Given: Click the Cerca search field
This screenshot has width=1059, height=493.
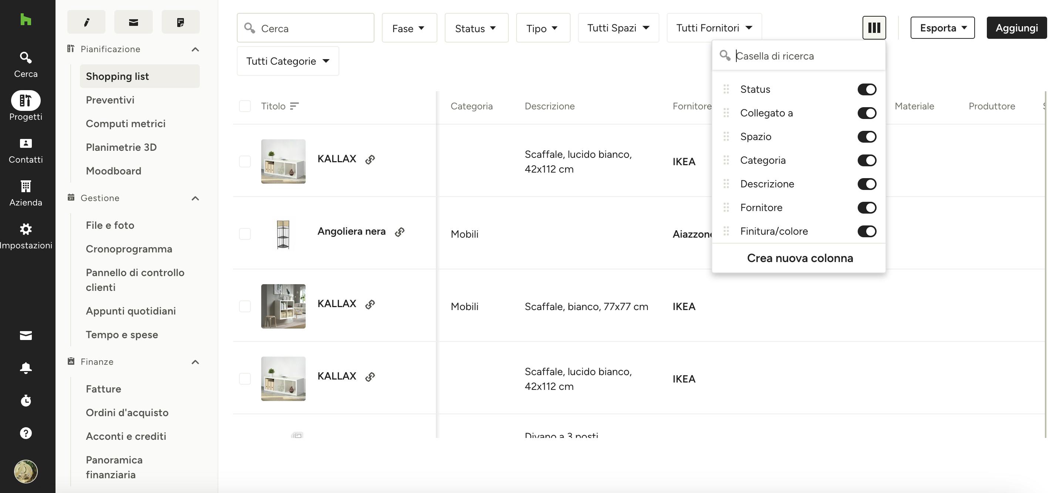Looking at the screenshot, I should 305,28.
